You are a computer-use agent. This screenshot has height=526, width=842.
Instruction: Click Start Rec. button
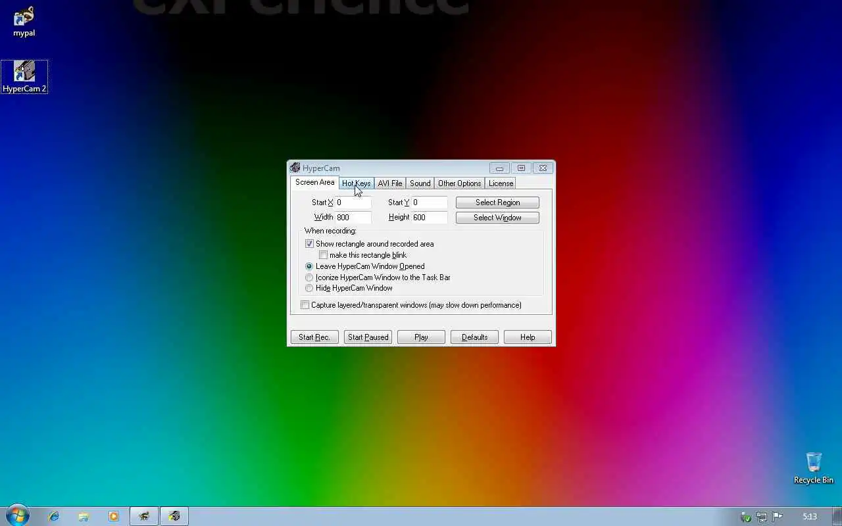point(314,337)
